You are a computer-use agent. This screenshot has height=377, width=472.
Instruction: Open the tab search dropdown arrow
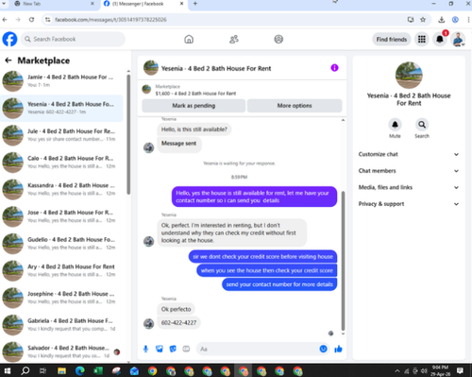pyautogui.click(x=4, y=4)
